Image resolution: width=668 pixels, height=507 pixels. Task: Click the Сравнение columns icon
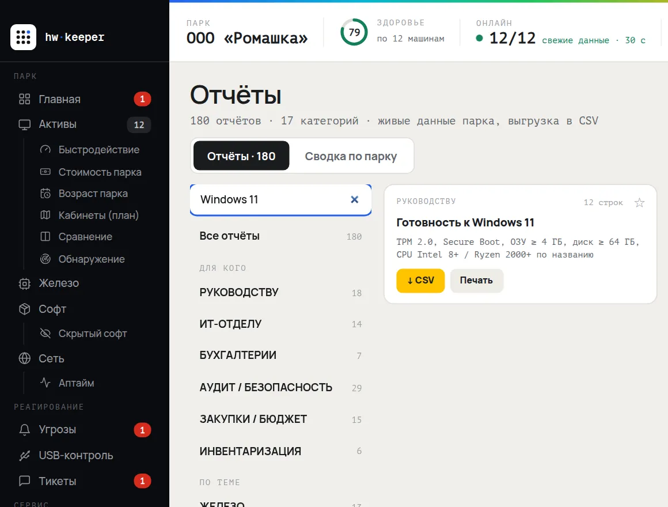pyautogui.click(x=45, y=236)
